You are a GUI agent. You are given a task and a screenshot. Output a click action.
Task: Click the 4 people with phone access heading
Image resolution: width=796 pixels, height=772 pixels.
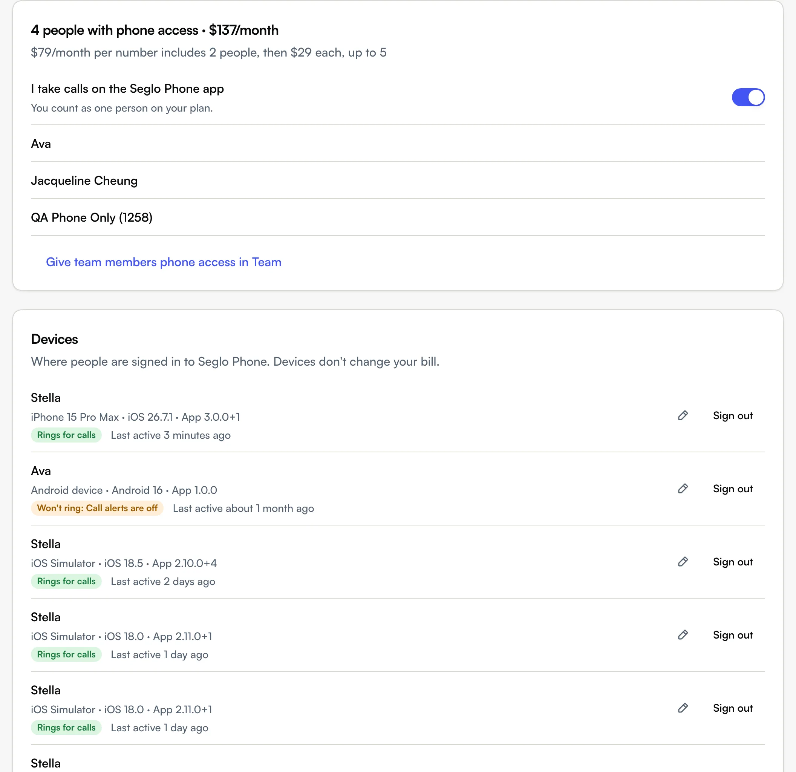[155, 30]
